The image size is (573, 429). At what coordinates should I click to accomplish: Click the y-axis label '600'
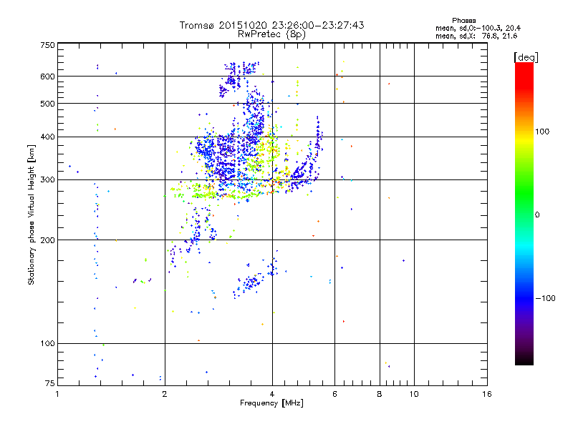point(48,77)
